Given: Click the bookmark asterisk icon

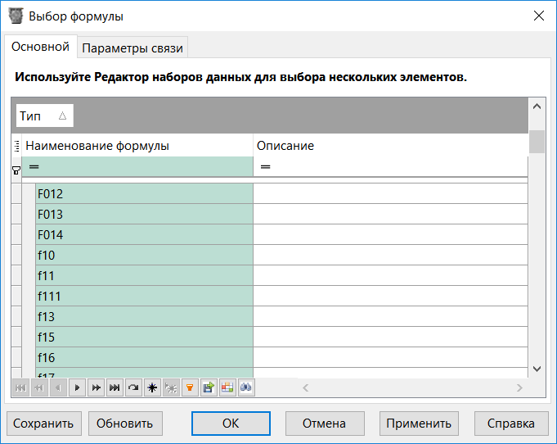Looking at the screenshot, I should click(x=152, y=387).
